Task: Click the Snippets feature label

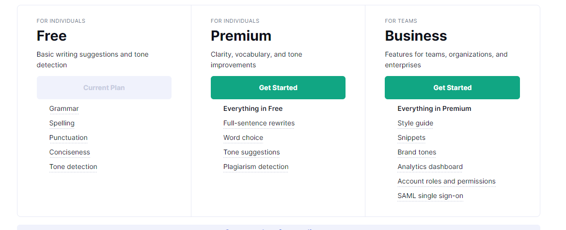Action: pos(411,138)
